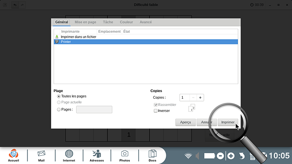Select the Pages radio button

coord(59,110)
